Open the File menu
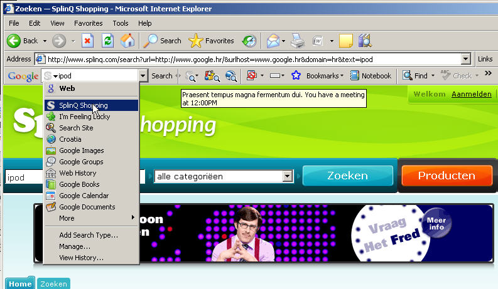 [x=14, y=23]
